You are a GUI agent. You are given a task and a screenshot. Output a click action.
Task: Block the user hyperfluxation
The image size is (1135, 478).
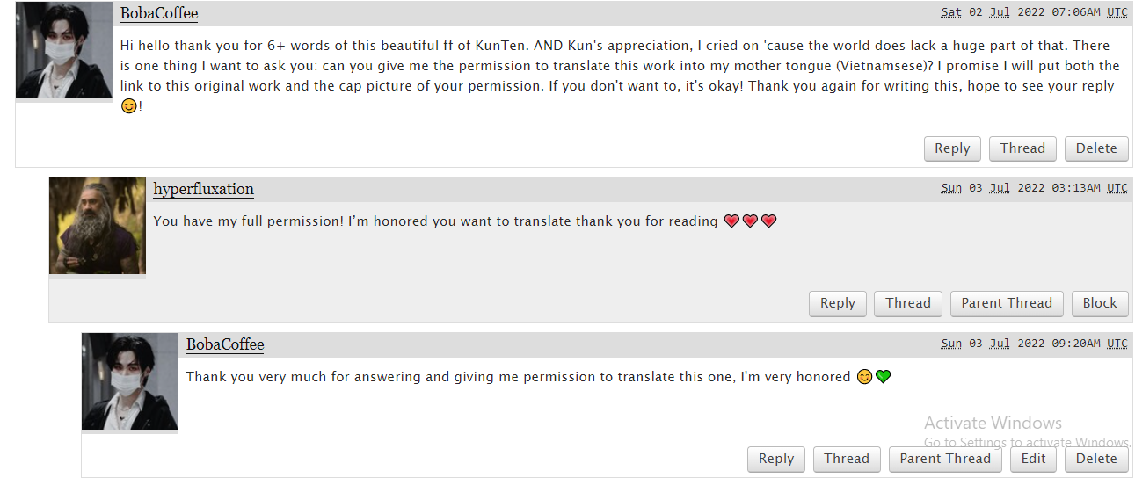[1100, 303]
